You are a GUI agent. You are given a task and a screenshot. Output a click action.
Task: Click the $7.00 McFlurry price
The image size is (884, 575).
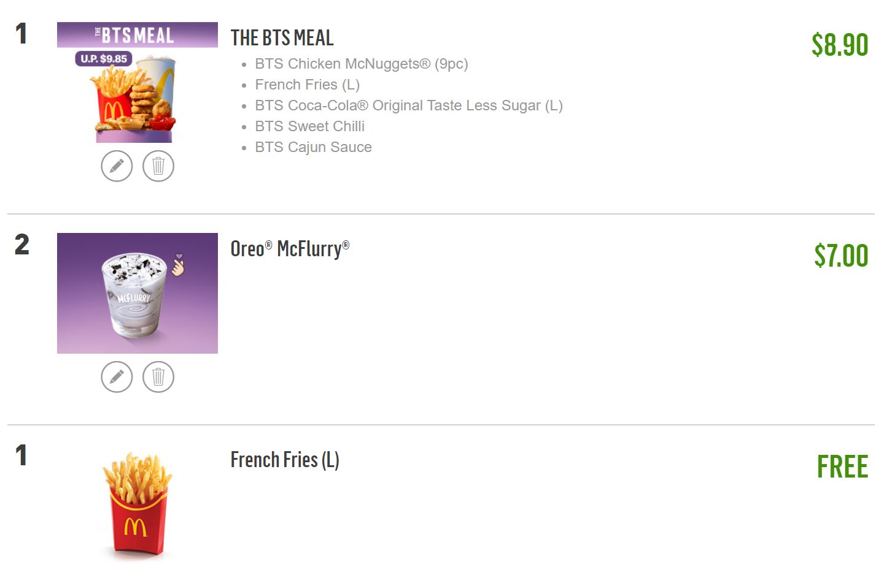841,256
